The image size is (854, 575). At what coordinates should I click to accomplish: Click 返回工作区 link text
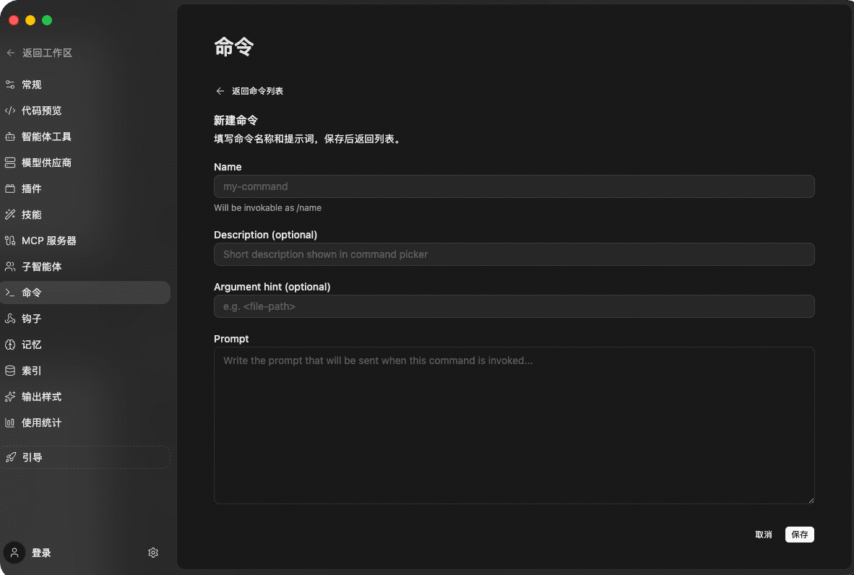click(48, 53)
